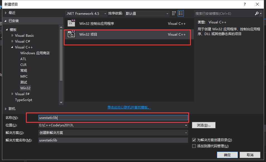Select the Win32 控制台应用程序 template name
This screenshot has width=266, height=162.
(x=97, y=24)
